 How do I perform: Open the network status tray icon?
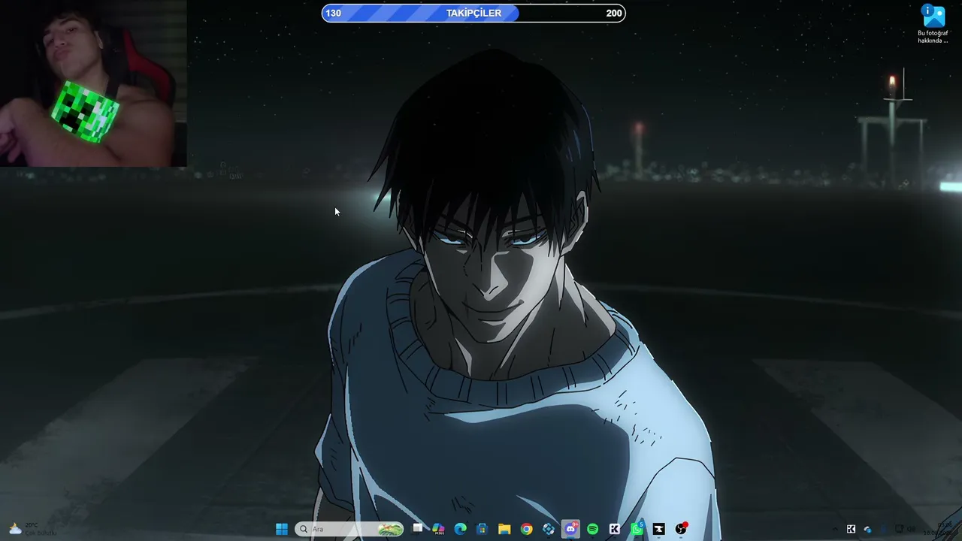899,529
